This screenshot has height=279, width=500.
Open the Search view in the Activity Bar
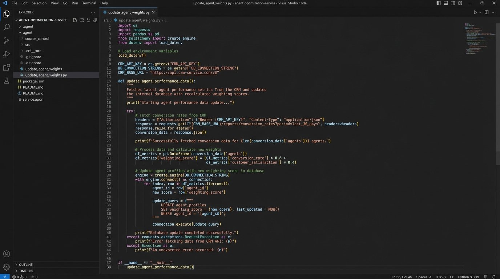click(x=6, y=27)
